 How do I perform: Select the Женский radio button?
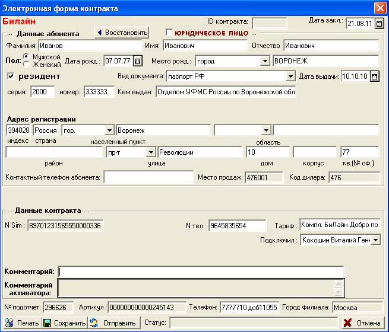(26, 65)
